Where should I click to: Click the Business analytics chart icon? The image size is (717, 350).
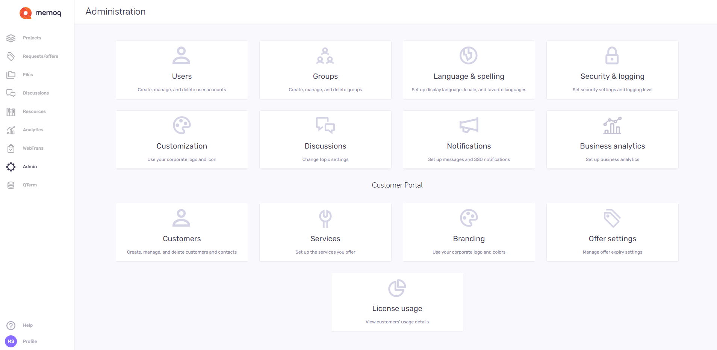612,125
